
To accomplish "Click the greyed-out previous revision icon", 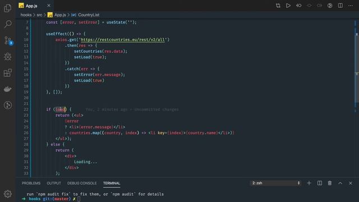I will coord(309,6).
